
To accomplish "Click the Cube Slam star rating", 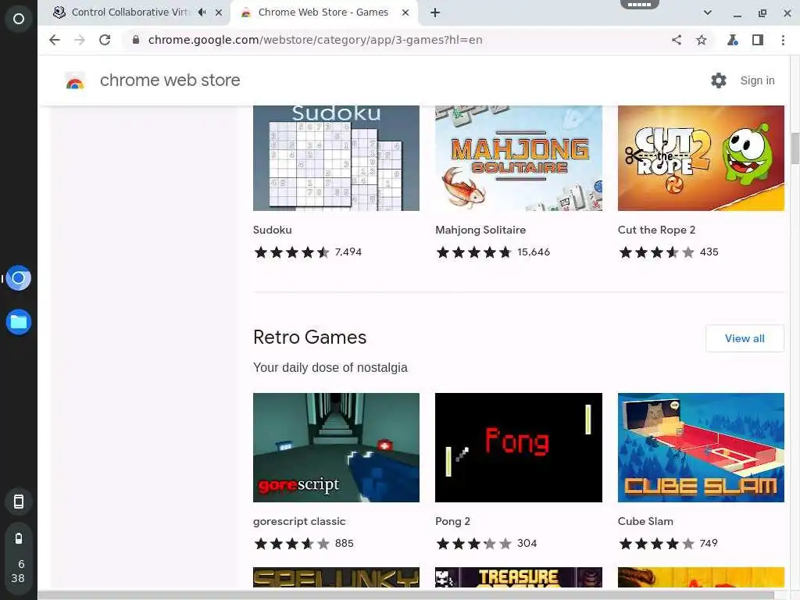I will 656,544.
